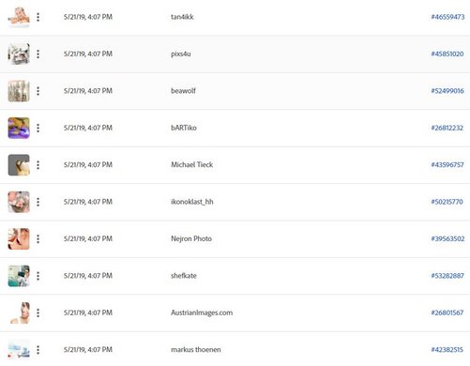Select the thumbnail by shefkate
The height and width of the screenshot is (366, 470).
point(19,276)
